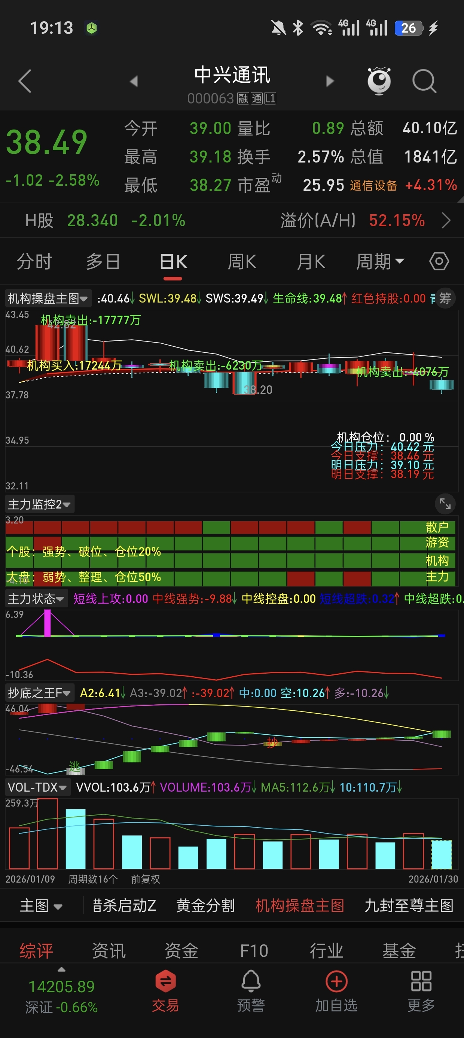
Task: Open VOL-TDX indicator dropdown
Action: [37, 787]
